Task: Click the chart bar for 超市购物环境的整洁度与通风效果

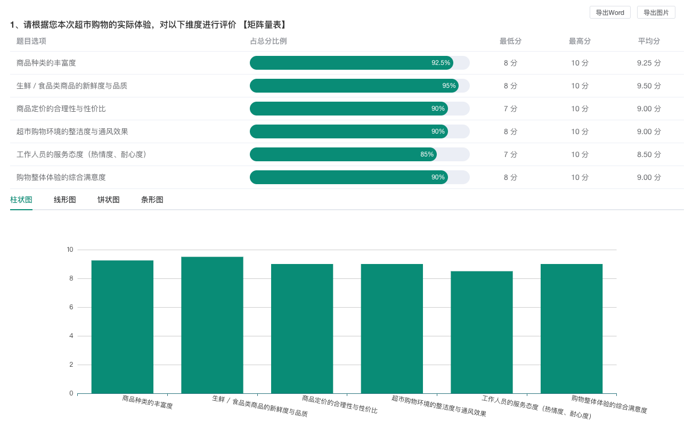Action: click(x=392, y=329)
